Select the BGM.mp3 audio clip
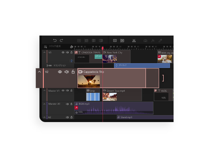 [114, 108]
